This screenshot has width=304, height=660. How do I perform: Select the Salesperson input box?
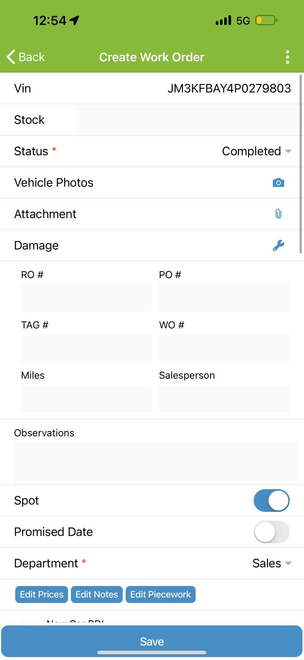click(x=224, y=398)
